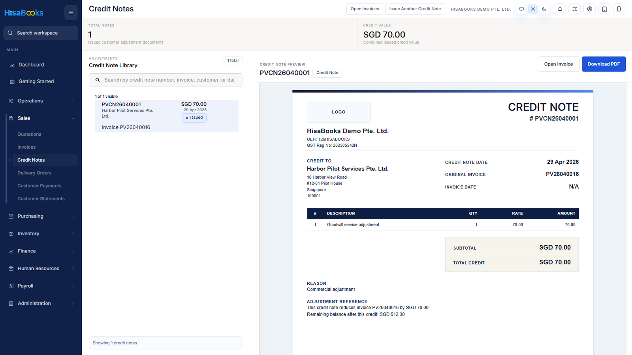The image size is (632, 355).
Task: Click HISABOOKS DEMO PTE. LTD. company name in header
Action: [481, 9]
